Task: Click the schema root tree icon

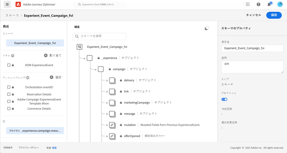Action: click(80, 47)
